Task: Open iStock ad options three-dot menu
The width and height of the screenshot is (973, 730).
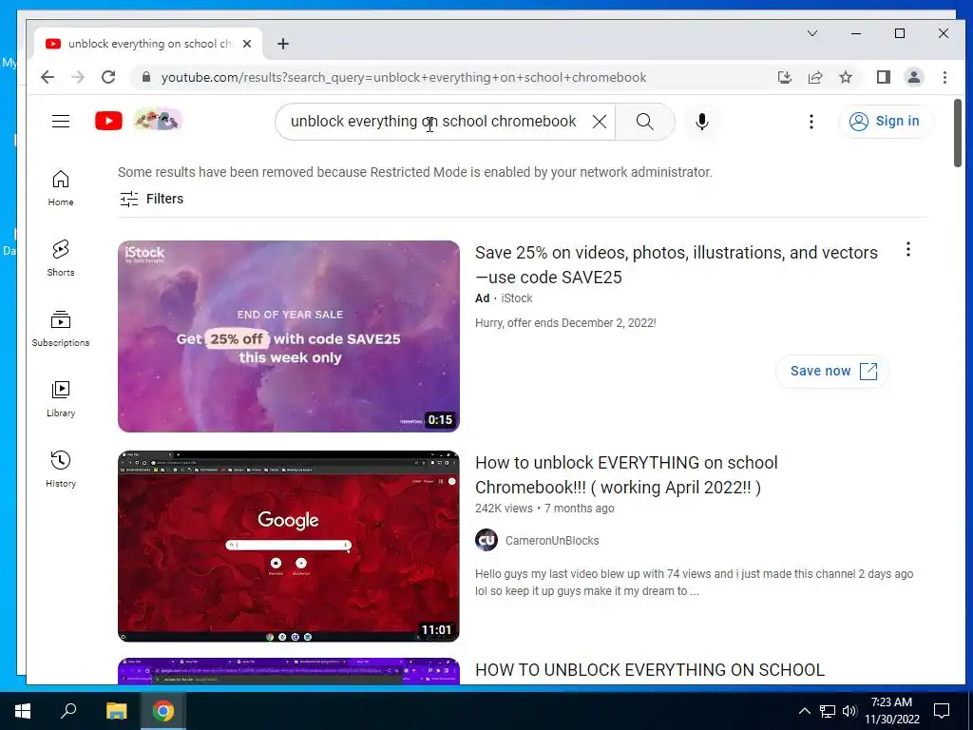Action: tap(907, 250)
